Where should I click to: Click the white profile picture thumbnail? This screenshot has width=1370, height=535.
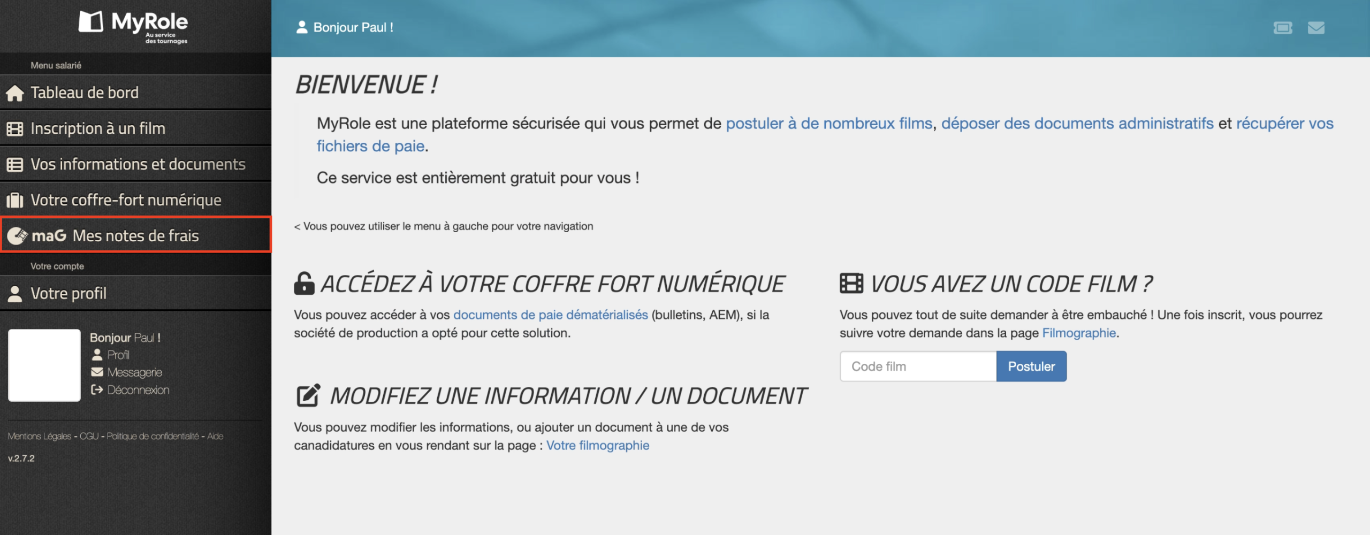(x=44, y=365)
